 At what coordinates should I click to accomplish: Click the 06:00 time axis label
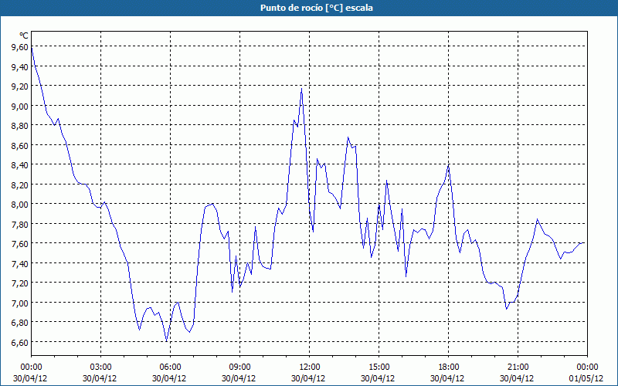(x=170, y=367)
